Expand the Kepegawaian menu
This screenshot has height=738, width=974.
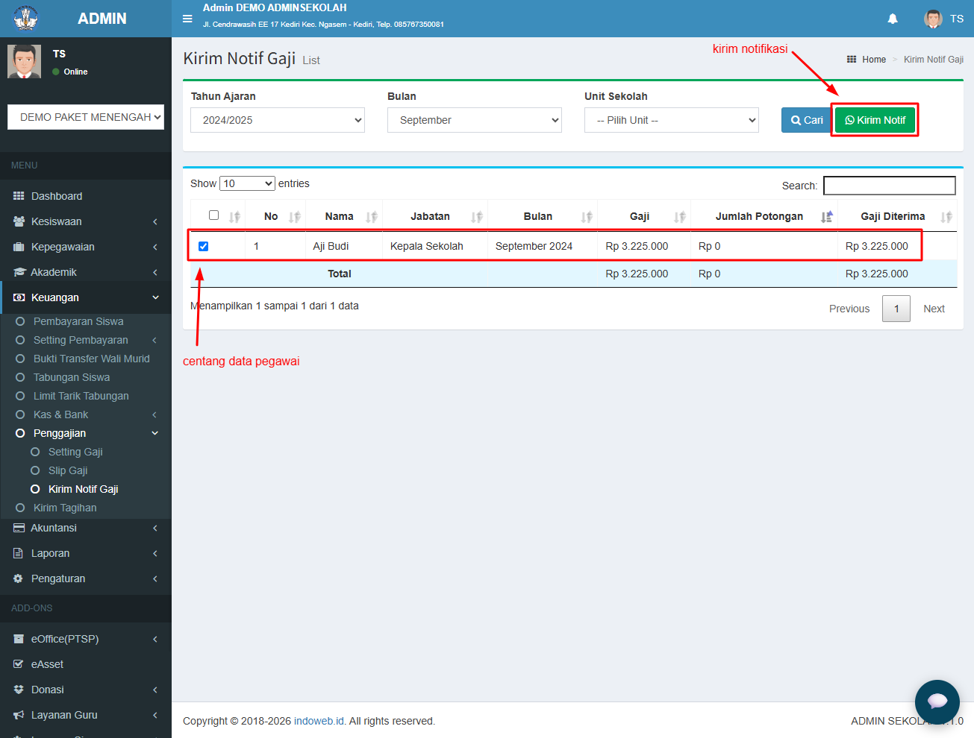coord(86,247)
